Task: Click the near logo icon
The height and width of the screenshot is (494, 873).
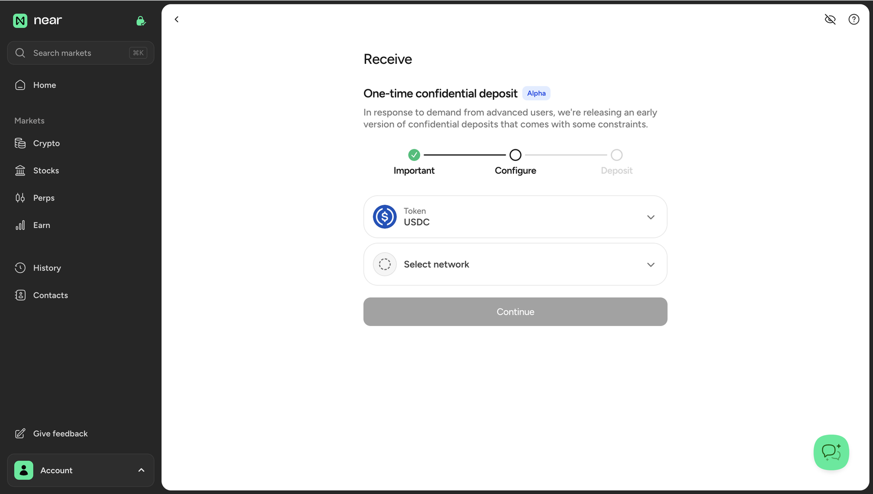Action: pyautogui.click(x=20, y=21)
